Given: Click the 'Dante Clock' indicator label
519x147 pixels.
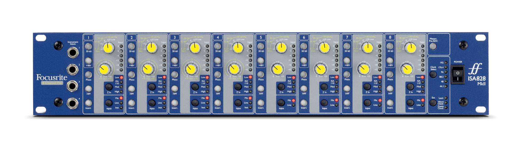Looking at the screenshot, I should (x=441, y=107).
